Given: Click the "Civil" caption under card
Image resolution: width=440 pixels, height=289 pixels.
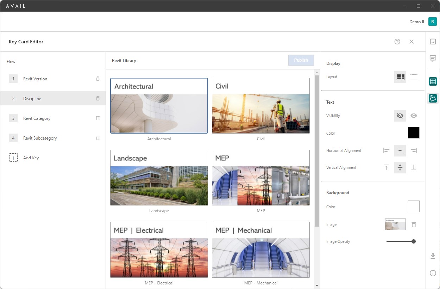Looking at the screenshot, I should (x=261, y=139).
